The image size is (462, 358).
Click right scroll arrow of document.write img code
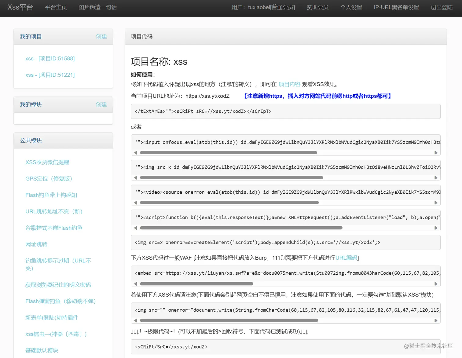point(436,320)
